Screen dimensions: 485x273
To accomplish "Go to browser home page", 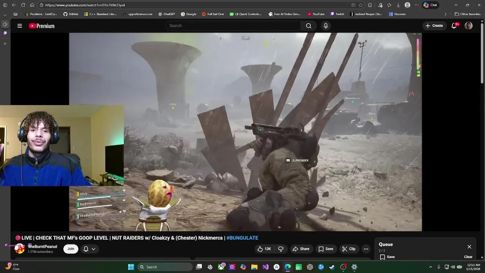I will (32, 5).
